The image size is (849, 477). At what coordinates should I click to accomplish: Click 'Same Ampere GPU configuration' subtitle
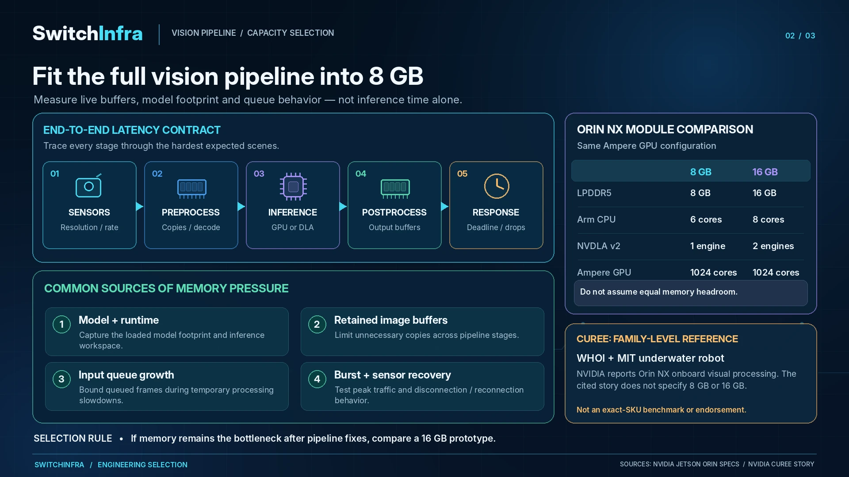646,146
